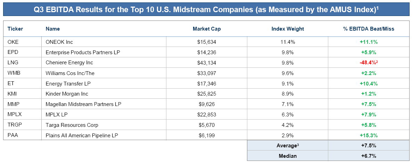Click the Median +6.7% value
Viewport: 412px width, 163px height.
pyautogui.click(x=369, y=156)
